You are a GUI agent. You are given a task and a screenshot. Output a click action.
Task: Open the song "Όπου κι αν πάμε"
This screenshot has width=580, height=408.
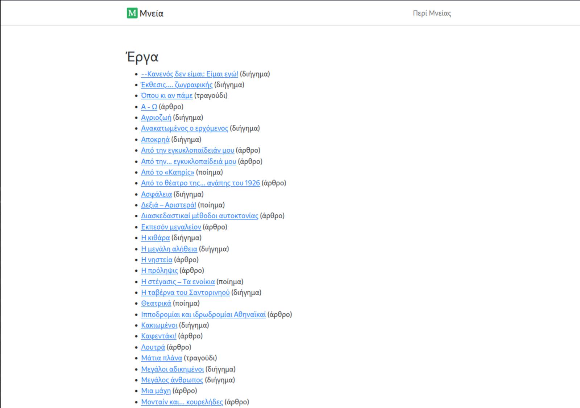tap(167, 96)
